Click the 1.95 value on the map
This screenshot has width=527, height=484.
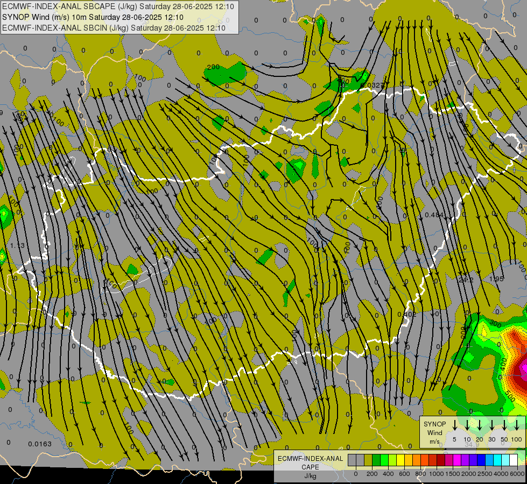(496, 279)
